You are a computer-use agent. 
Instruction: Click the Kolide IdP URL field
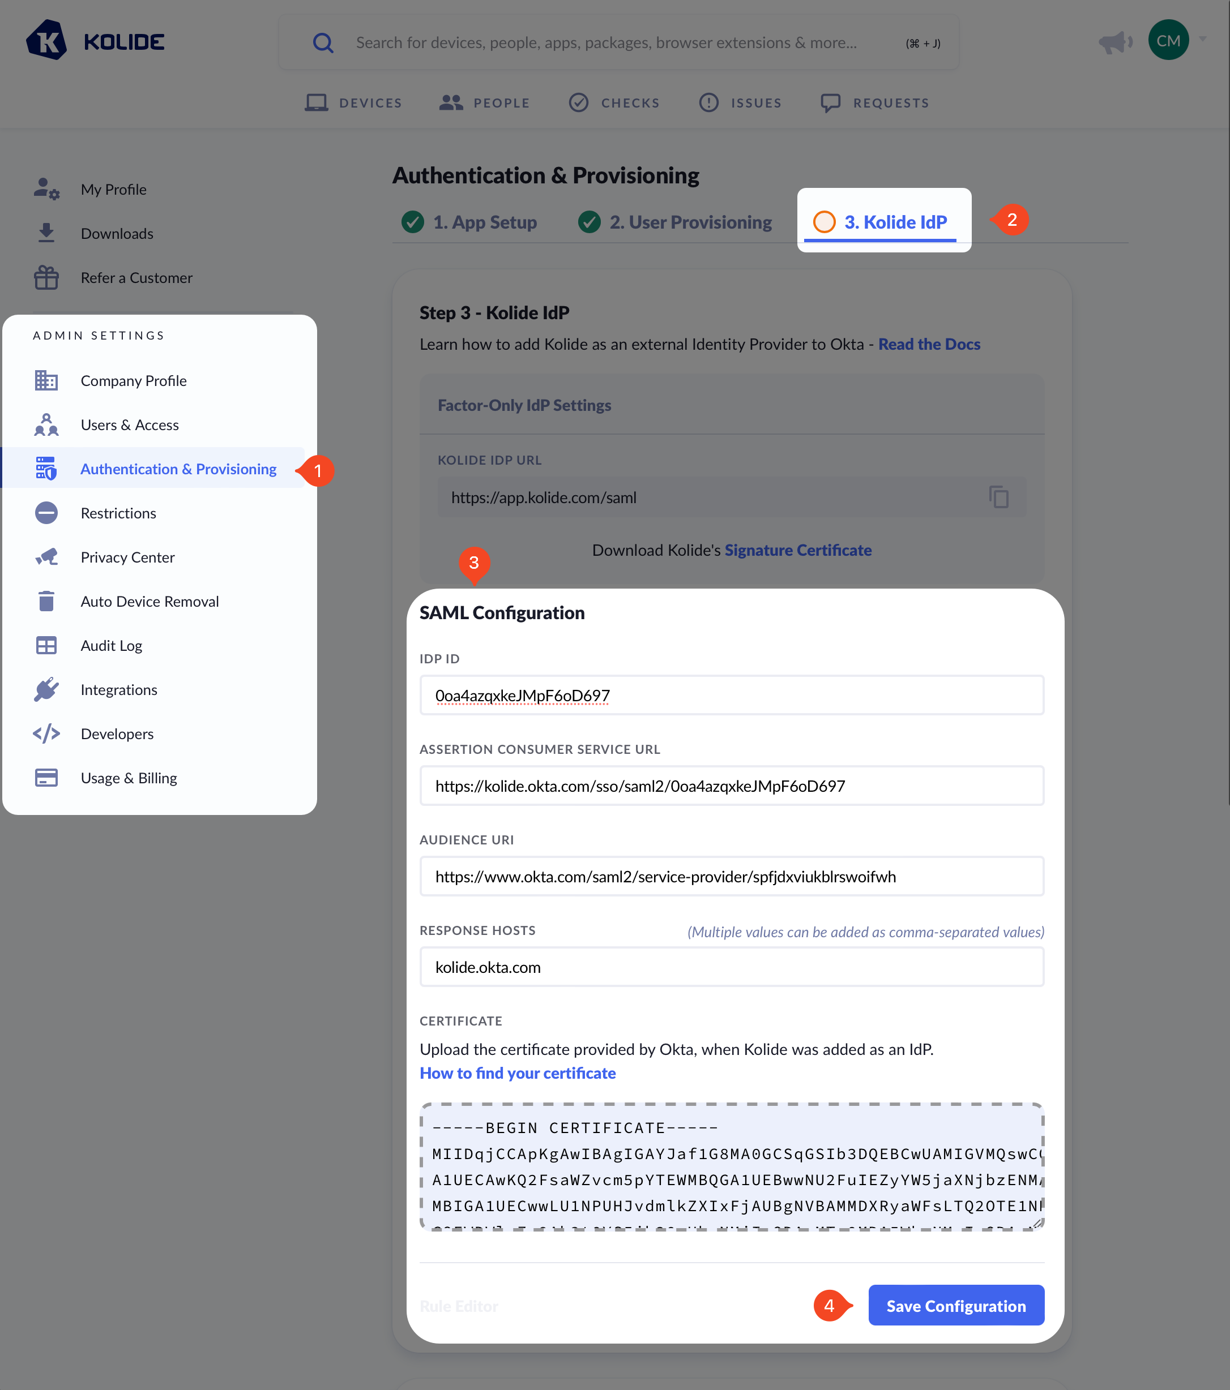(x=732, y=497)
